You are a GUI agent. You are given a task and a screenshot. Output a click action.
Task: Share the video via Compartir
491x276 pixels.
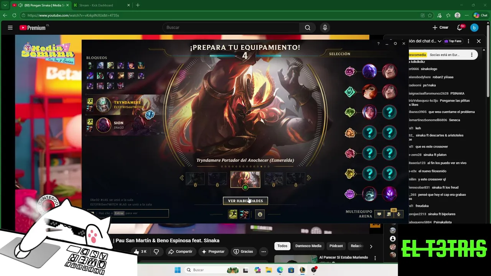180,251
